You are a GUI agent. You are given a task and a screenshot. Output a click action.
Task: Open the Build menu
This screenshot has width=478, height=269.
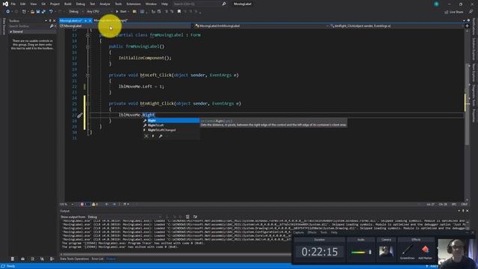[x=68, y=4]
